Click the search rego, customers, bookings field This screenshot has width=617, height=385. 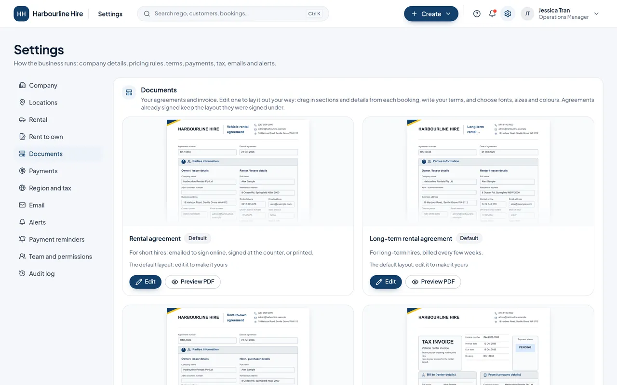(x=233, y=14)
